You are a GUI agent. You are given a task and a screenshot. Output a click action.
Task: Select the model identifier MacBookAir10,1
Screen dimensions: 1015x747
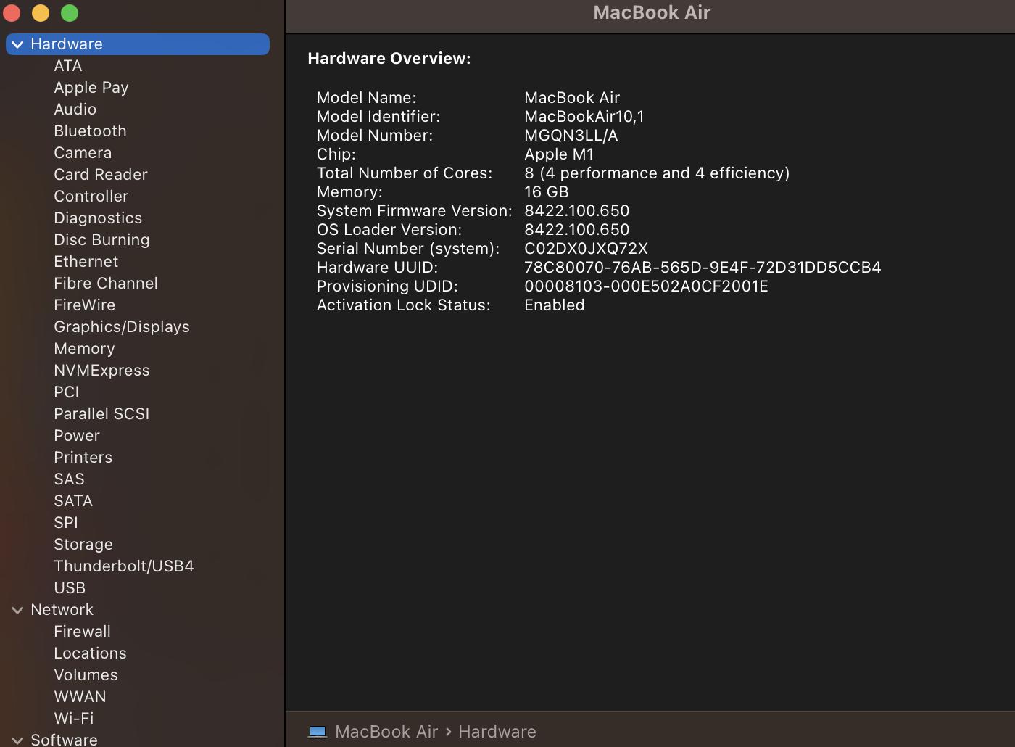(x=584, y=117)
